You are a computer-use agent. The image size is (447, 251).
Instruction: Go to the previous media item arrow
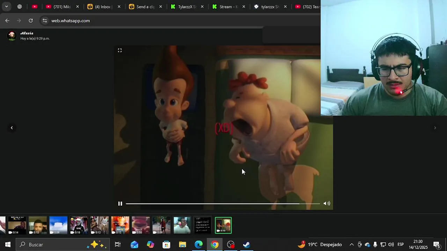pos(12,128)
